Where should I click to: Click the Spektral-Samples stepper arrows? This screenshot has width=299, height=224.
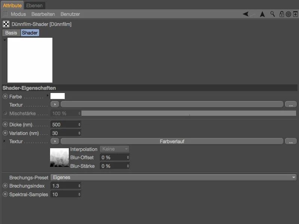(79, 195)
